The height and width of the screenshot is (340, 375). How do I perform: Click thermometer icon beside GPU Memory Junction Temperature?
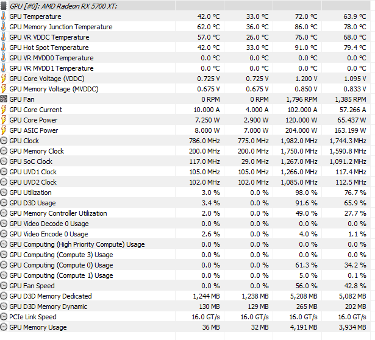pos(3,27)
